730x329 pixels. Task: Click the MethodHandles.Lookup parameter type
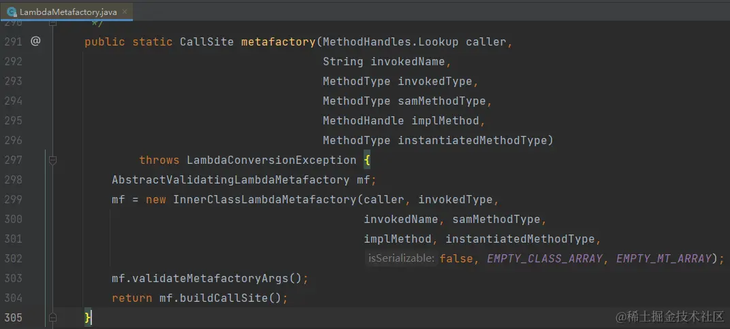coord(391,42)
